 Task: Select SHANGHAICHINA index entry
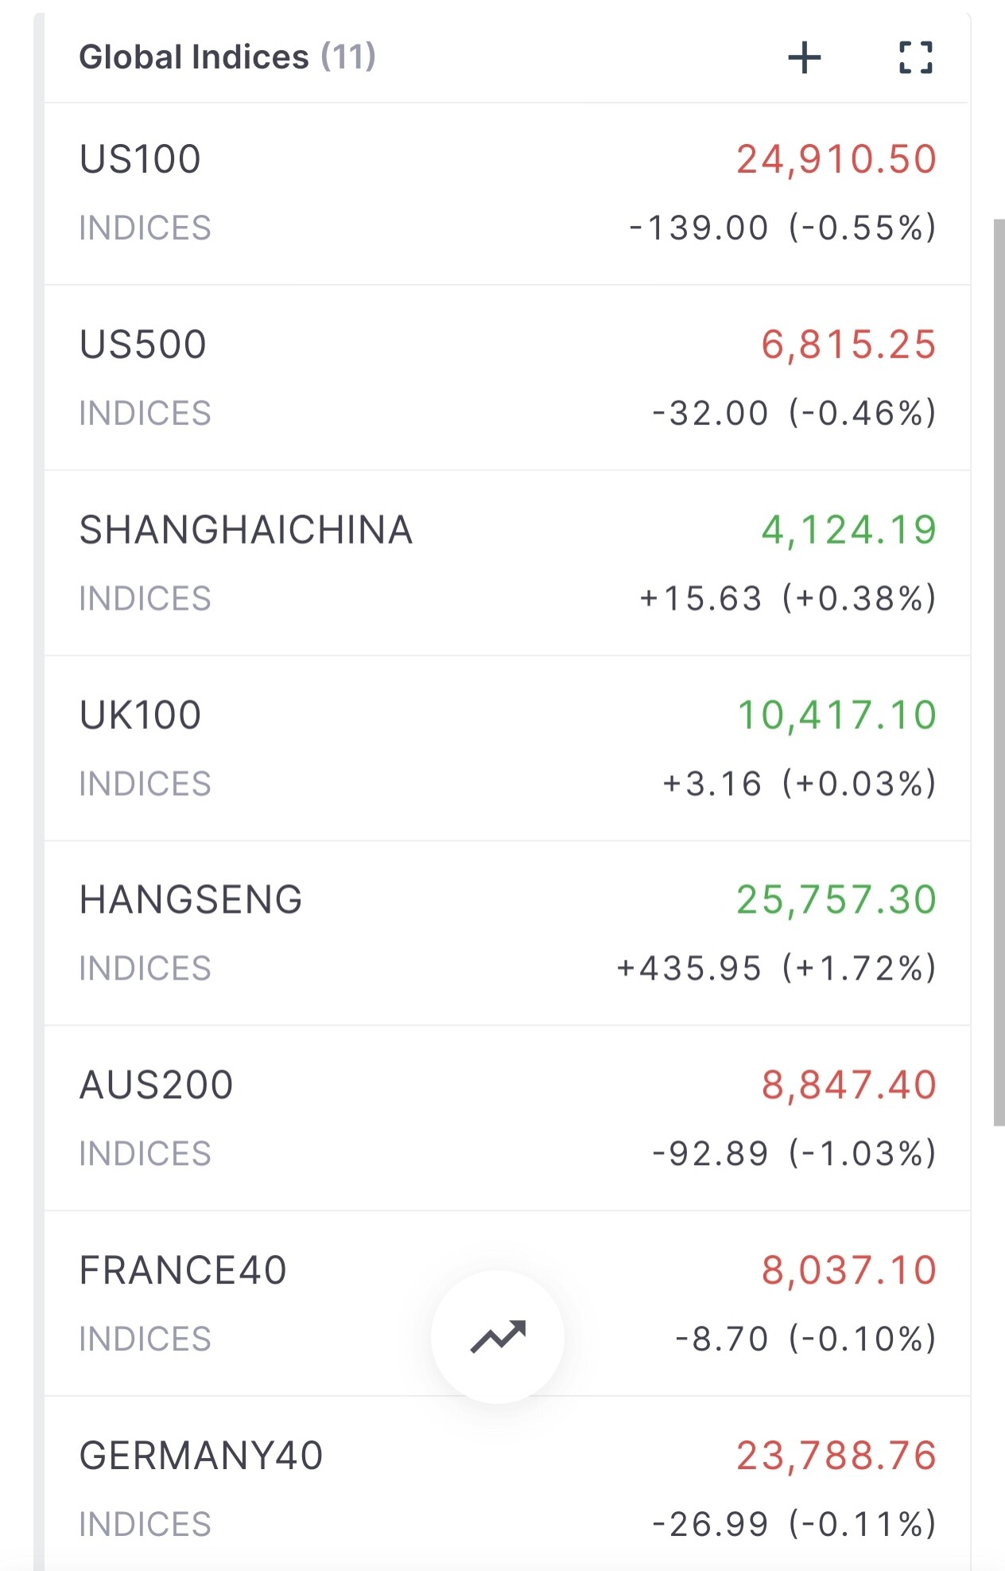pos(246,530)
